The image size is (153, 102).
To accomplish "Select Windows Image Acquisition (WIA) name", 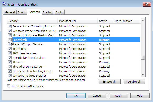I will coord(34,31).
